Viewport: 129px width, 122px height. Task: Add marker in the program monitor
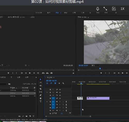101,73
